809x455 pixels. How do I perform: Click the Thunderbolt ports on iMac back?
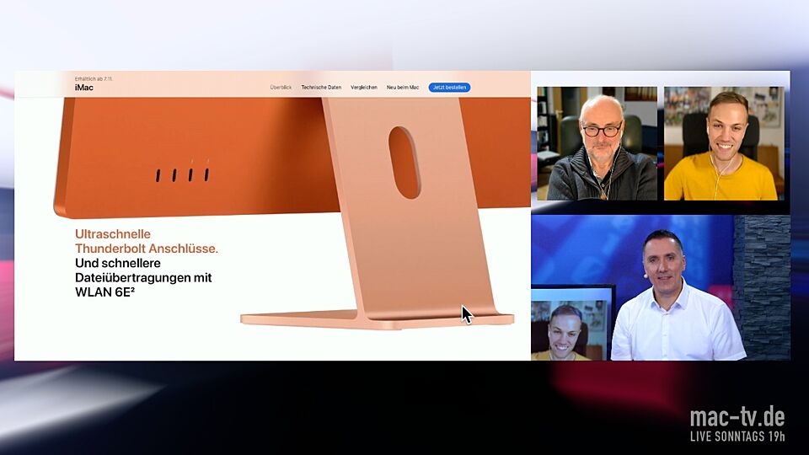[x=183, y=174]
